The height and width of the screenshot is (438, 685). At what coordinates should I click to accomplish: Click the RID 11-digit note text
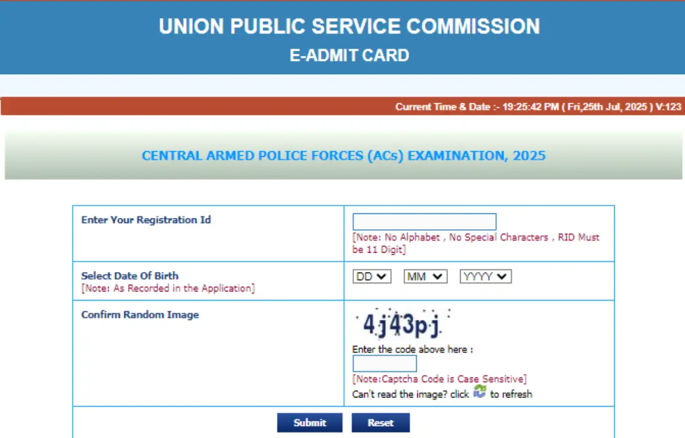coord(476,242)
